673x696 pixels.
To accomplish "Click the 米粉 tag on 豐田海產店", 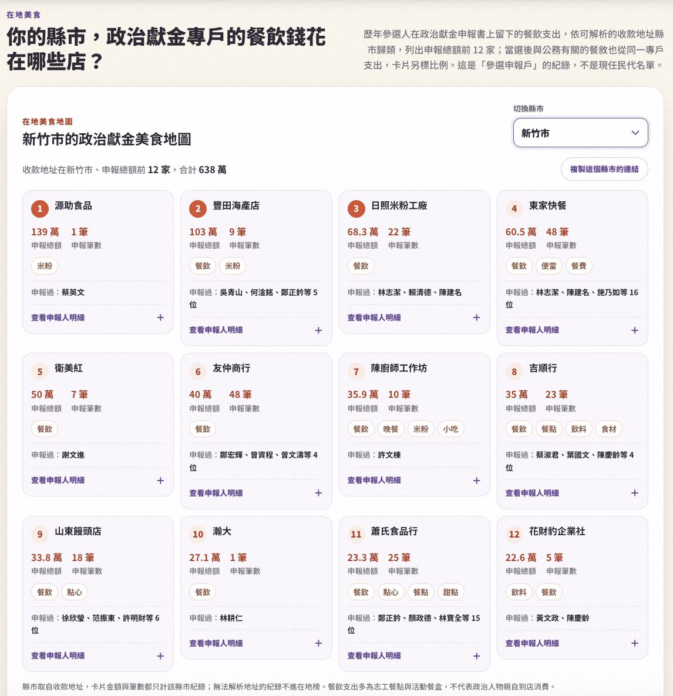I will click(233, 266).
